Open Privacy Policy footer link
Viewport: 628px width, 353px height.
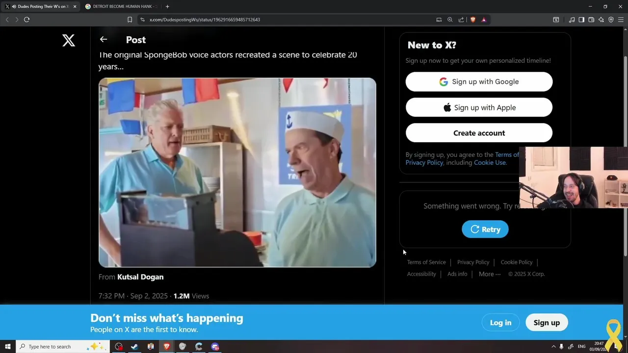[x=473, y=262]
